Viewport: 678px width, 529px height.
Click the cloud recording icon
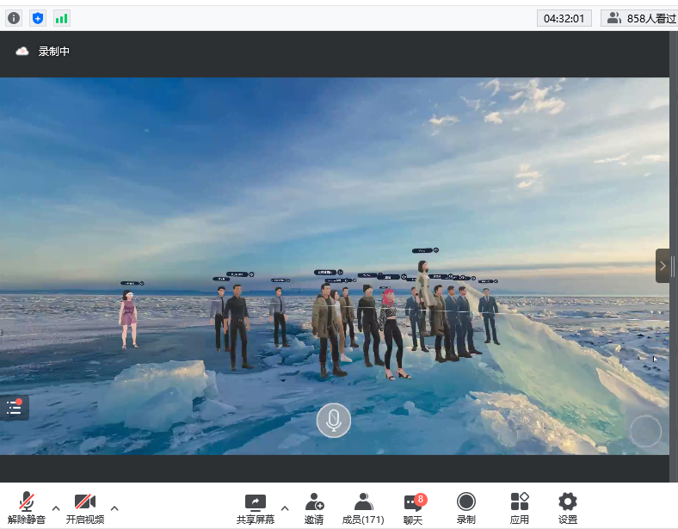22,52
